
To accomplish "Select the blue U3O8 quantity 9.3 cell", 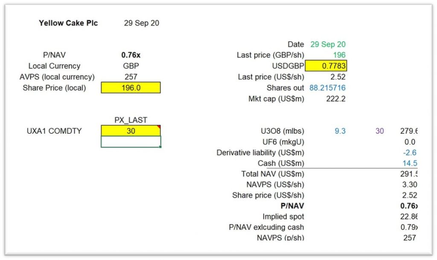I will (340, 131).
